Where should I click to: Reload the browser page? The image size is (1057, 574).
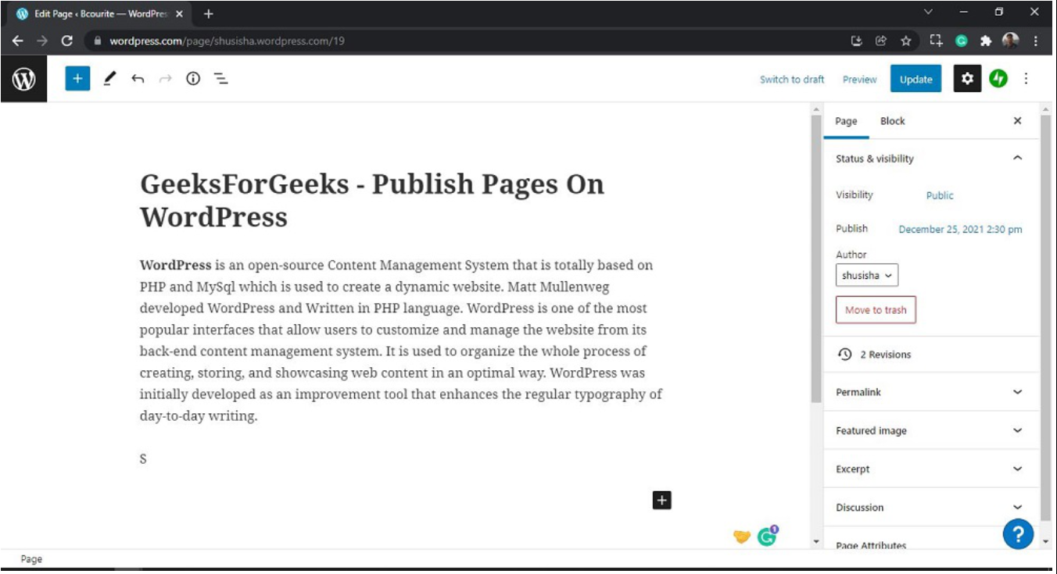67,41
